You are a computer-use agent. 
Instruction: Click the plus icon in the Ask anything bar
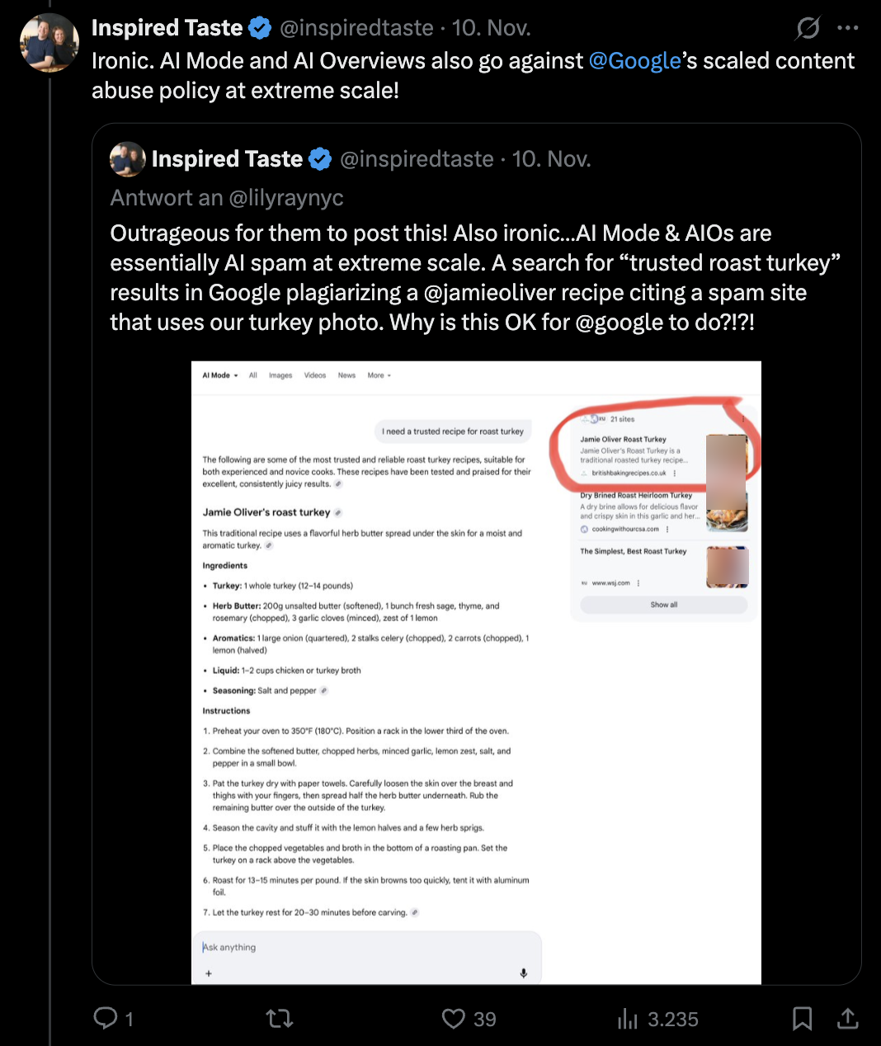[209, 973]
